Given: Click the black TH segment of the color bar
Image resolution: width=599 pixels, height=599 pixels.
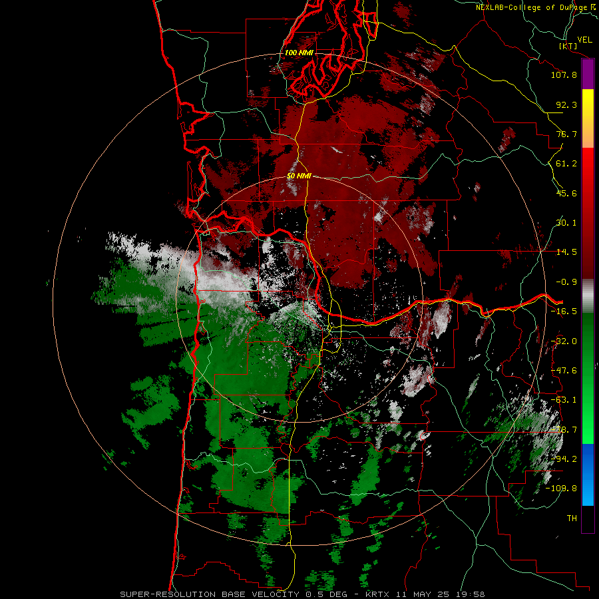Looking at the screenshot, I should [x=588, y=518].
